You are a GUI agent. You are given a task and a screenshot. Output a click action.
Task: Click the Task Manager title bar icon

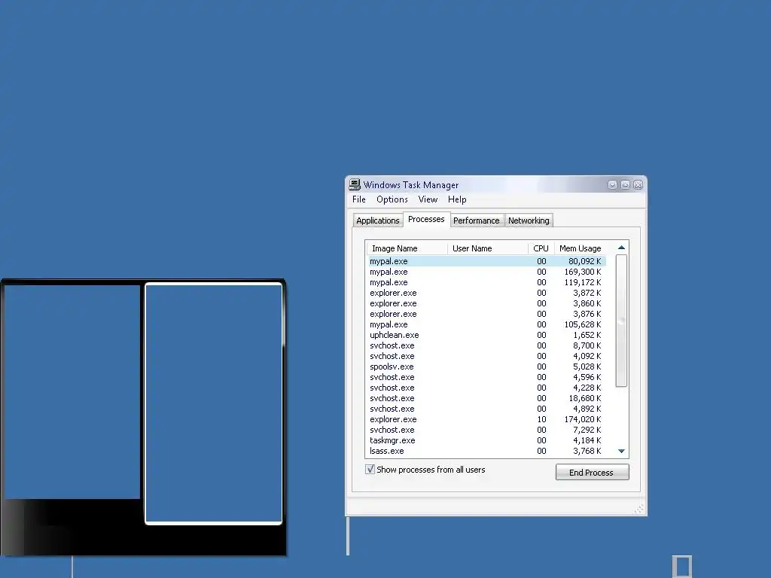pyautogui.click(x=355, y=185)
